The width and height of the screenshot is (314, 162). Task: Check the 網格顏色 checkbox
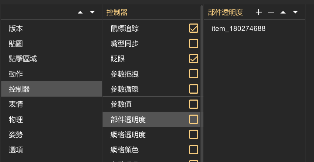click(193, 150)
